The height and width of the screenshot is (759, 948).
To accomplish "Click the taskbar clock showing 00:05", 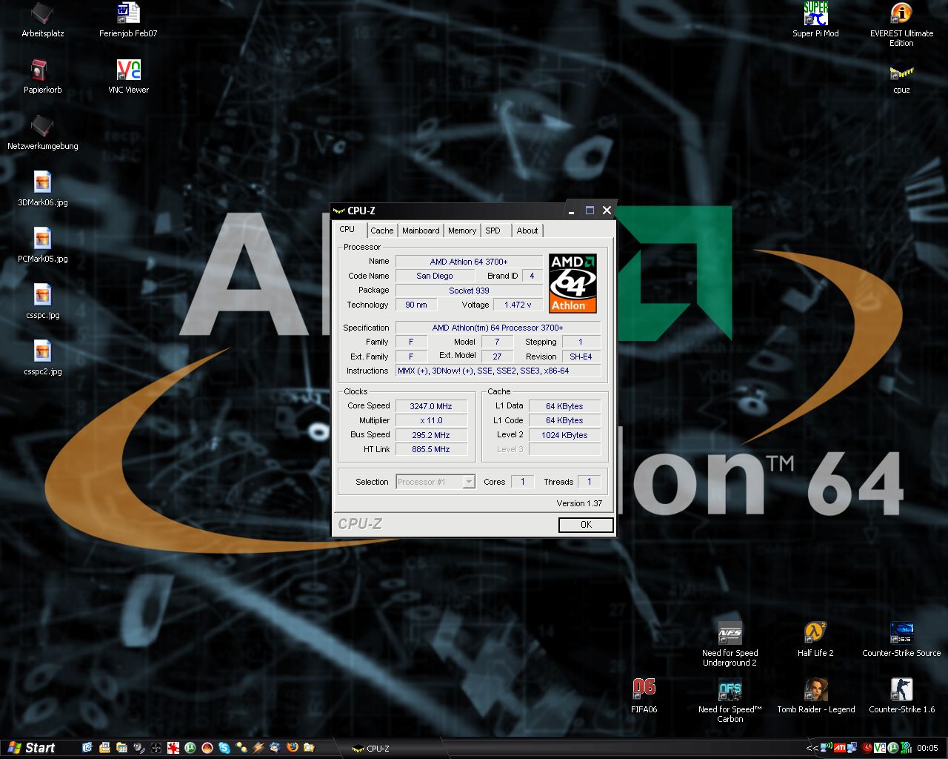I will 927,749.
